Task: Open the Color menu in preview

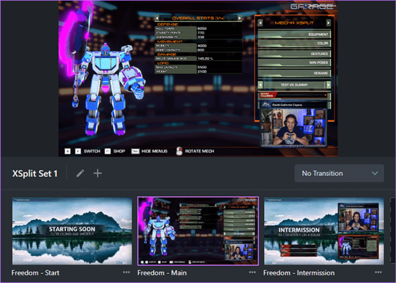Action: pos(294,43)
